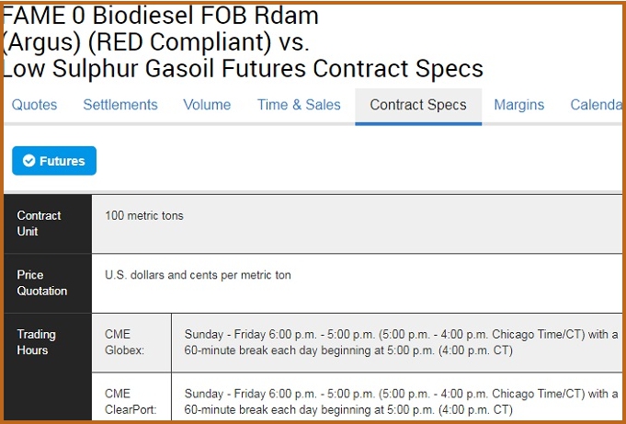Click the CME Globex label cell

click(131, 342)
